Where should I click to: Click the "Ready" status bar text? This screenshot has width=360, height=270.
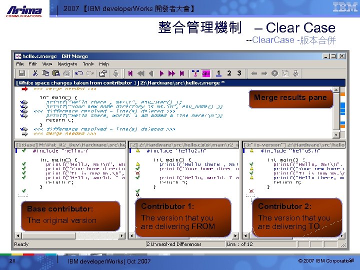coord(21,244)
